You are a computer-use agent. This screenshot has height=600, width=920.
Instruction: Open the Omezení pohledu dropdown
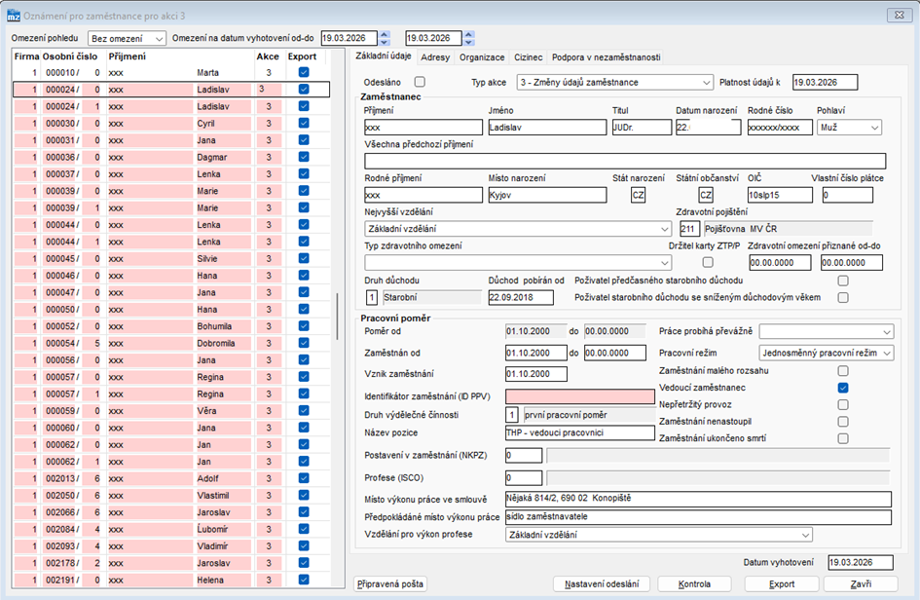[127, 39]
